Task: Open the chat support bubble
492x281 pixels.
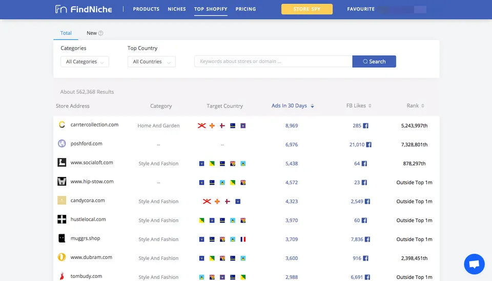Action: click(474, 264)
